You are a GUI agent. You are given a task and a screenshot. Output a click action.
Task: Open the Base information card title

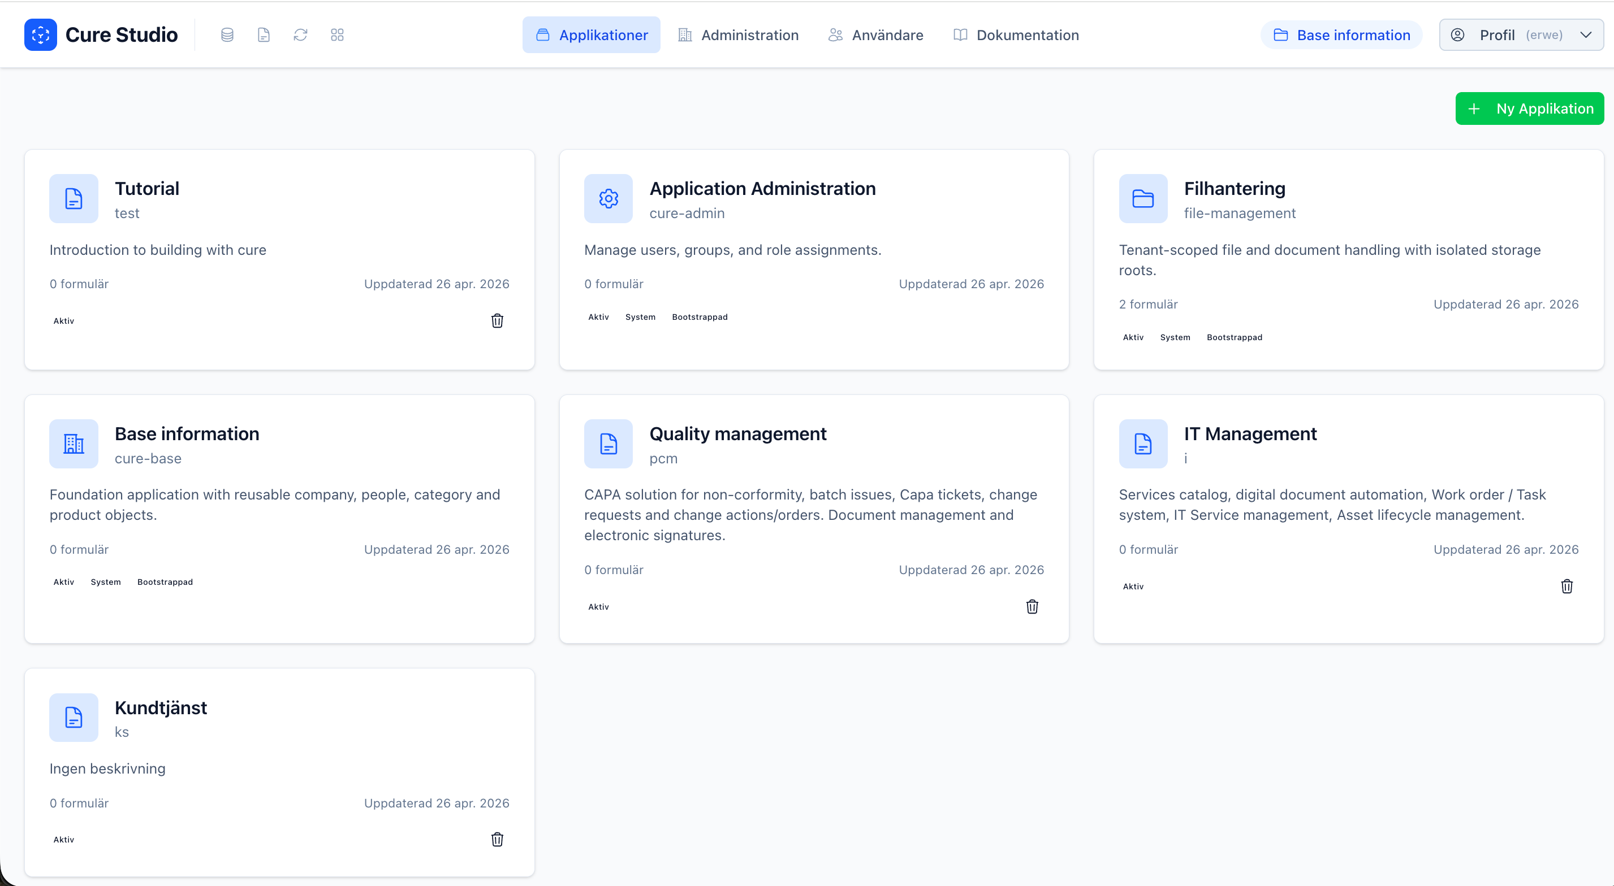click(187, 434)
